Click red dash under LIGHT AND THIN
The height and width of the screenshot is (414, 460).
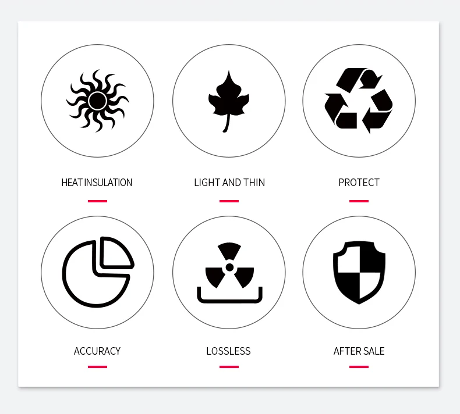click(229, 201)
